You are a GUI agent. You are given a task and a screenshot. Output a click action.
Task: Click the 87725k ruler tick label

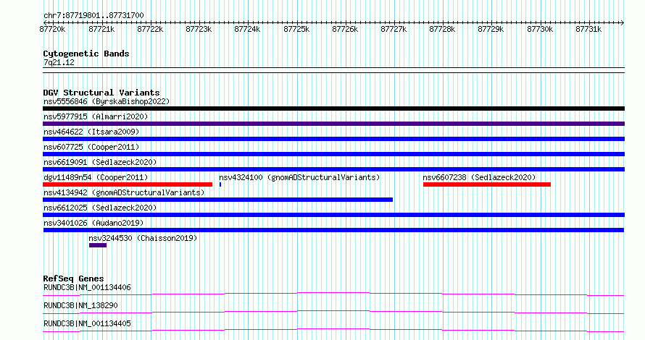[296, 29]
